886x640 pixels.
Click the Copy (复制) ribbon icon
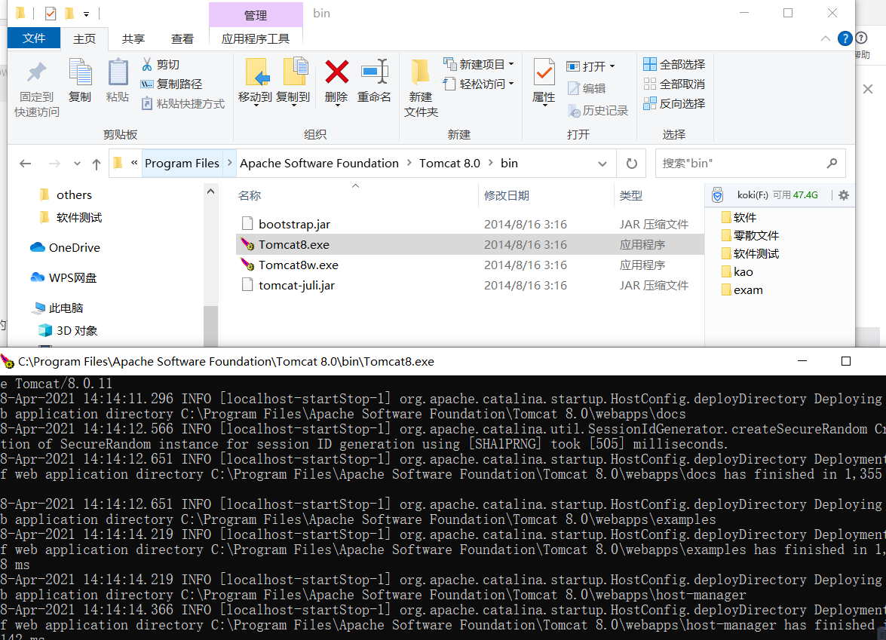tap(80, 73)
